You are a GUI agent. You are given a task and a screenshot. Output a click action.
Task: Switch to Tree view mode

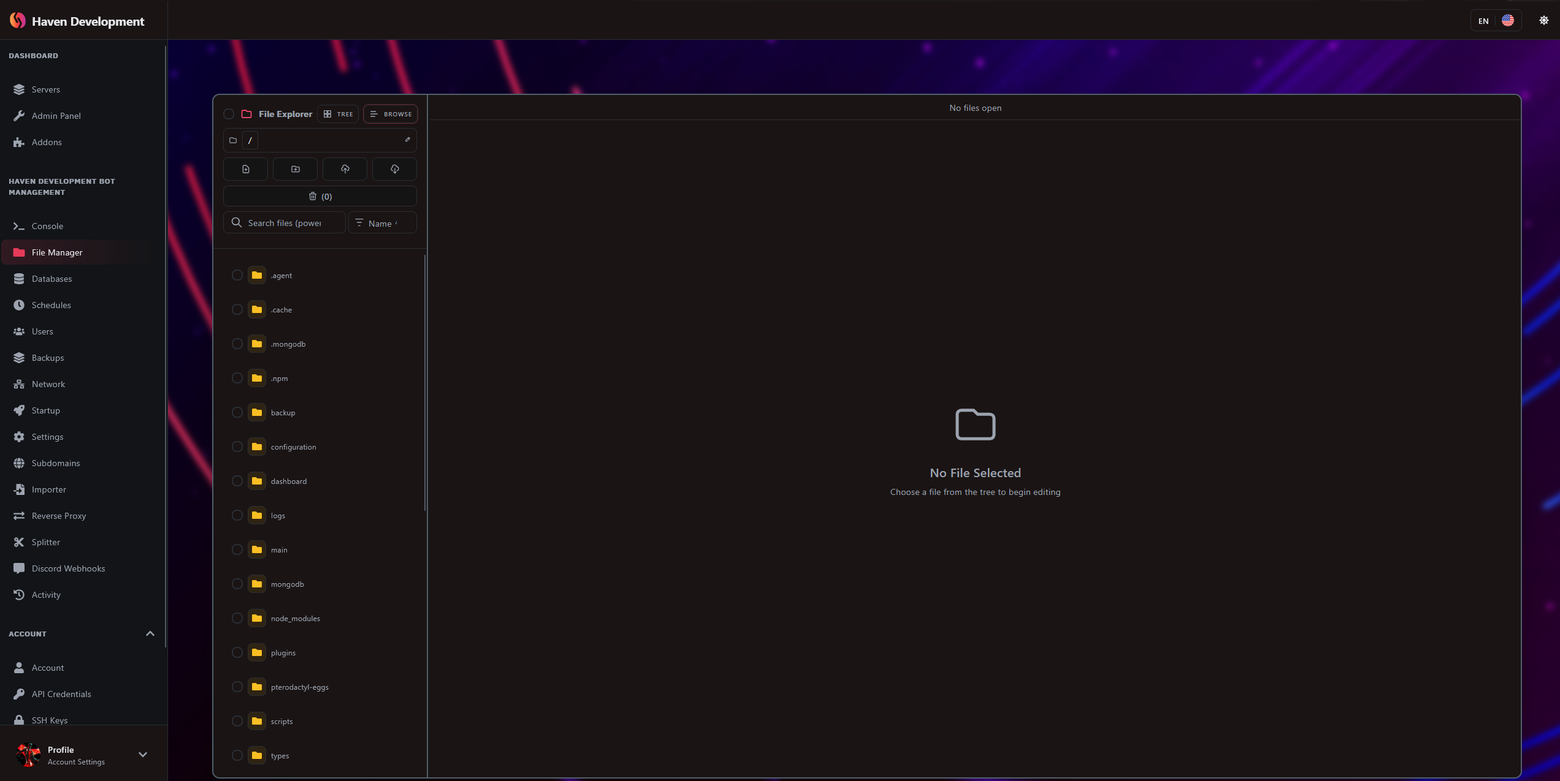(338, 114)
